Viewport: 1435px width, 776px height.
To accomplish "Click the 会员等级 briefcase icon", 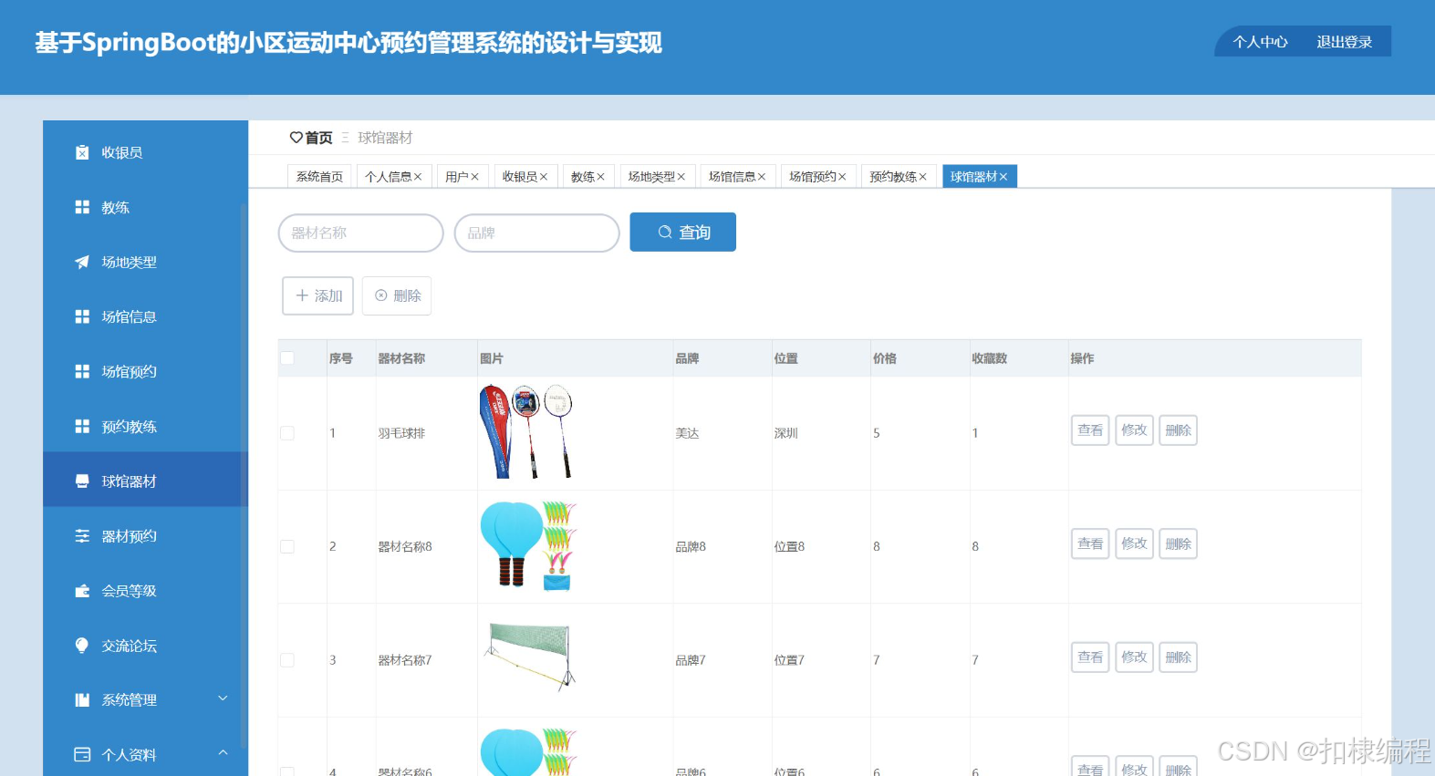I will pos(82,590).
